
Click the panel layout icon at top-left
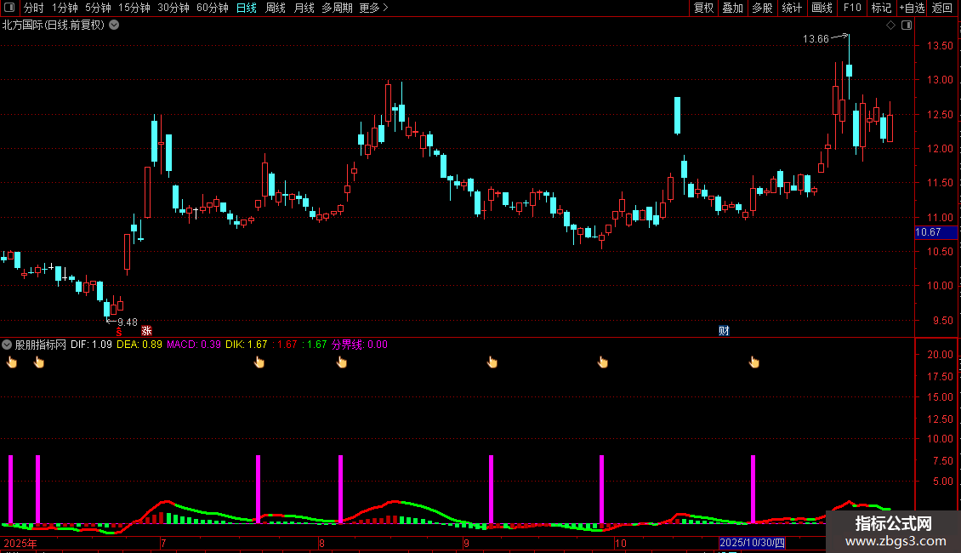[9, 8]
